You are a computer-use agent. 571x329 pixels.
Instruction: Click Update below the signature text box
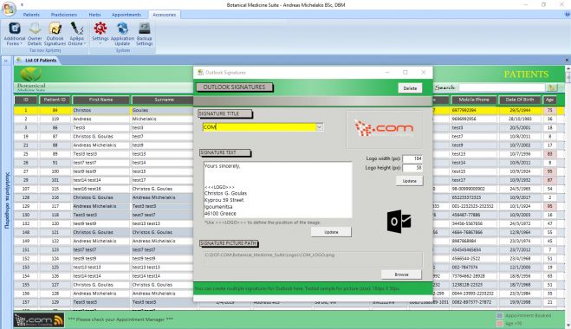[331, 232]
